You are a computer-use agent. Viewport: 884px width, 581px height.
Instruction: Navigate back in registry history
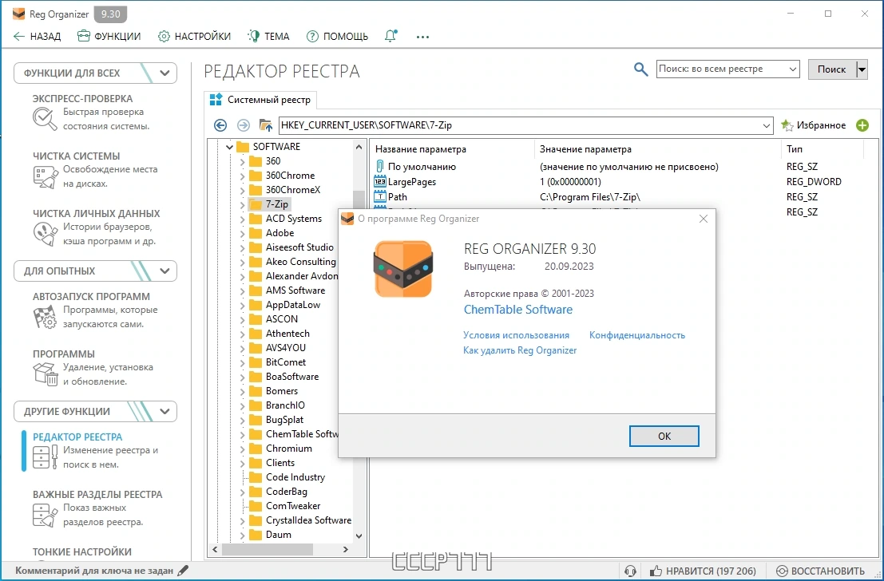tap(220, 125)
